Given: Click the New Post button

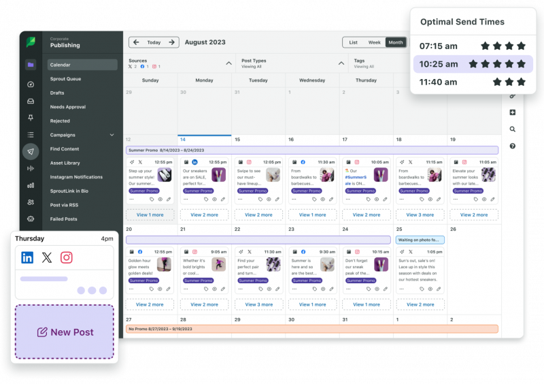Looking at the screenshot, I should tap(65, 332).
